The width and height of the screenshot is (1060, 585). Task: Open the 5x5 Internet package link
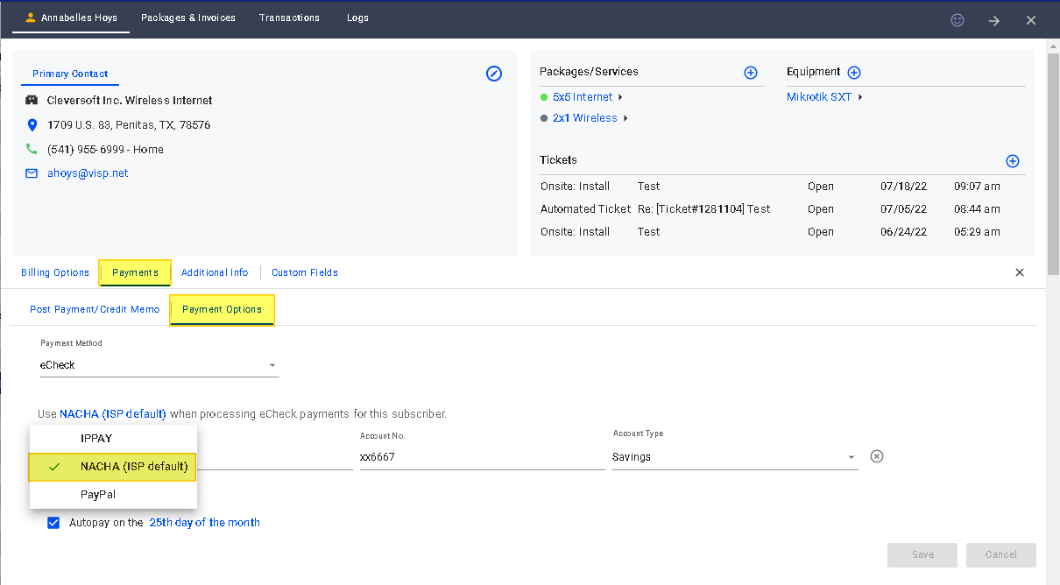(x=583, y=97)
